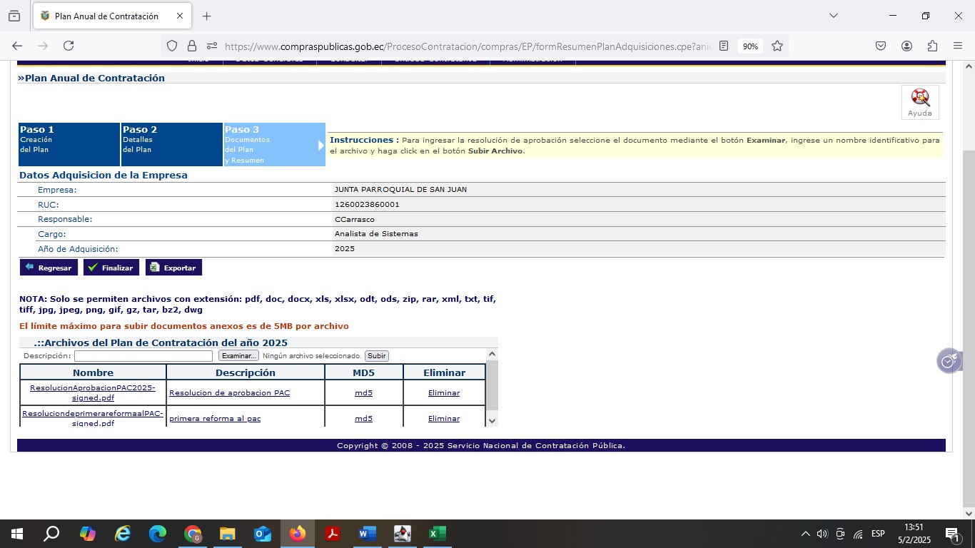Bookmark this page with the star icon

click(x=777, y=46)
